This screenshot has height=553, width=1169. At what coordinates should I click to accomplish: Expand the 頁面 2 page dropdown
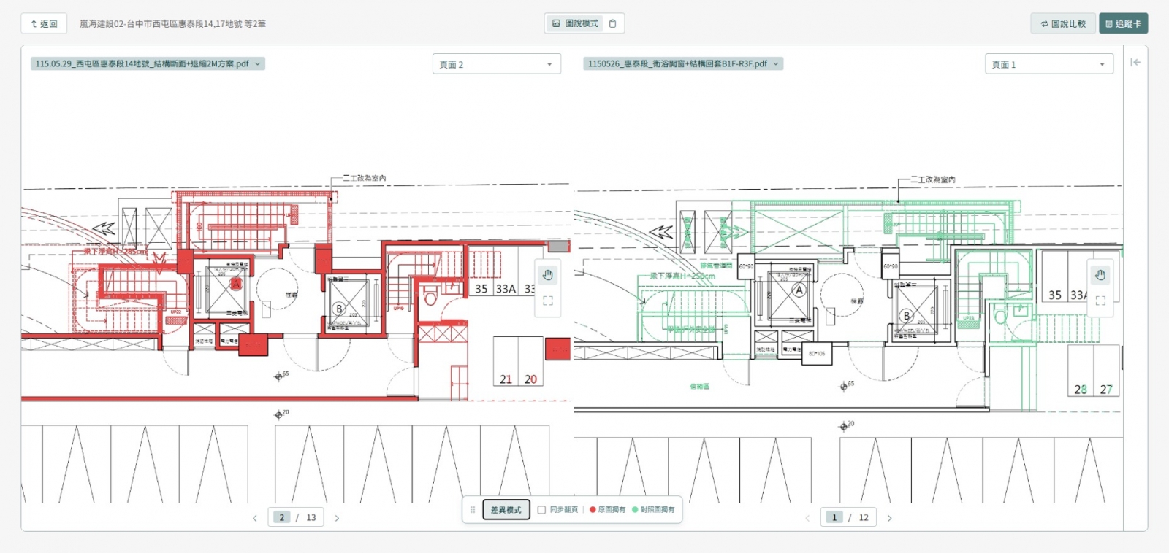pos(497,64)
